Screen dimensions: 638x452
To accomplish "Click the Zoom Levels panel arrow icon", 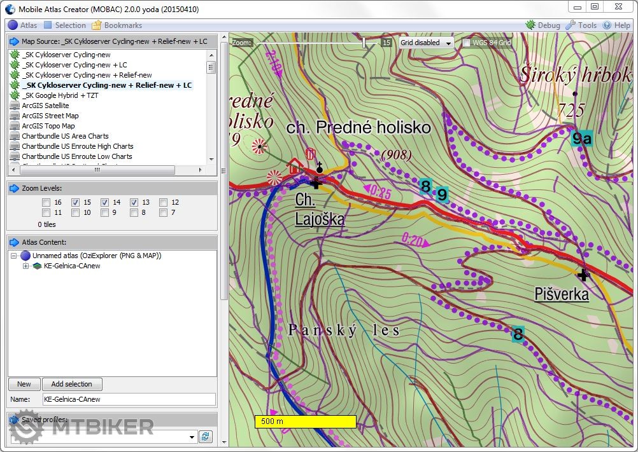I will (x=14, y=188).
